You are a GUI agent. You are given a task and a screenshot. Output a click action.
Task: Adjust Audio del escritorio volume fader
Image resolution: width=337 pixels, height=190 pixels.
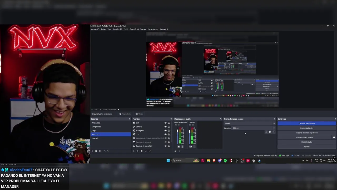(177, 131)
